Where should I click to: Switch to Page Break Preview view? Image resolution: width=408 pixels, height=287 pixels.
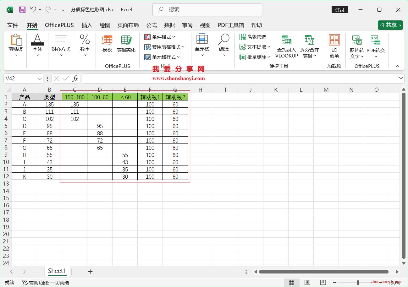323,282
